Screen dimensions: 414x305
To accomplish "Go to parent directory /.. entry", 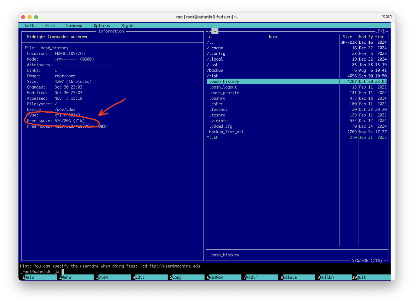I will (x=210, y=43).
